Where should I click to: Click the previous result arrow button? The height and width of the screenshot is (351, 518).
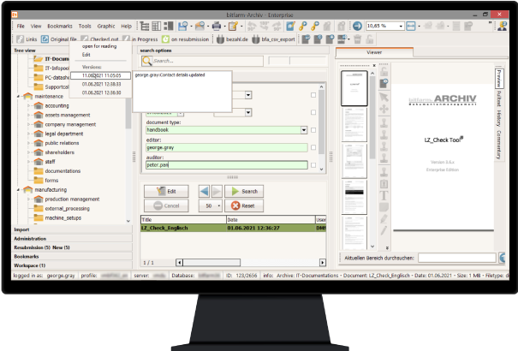click(x=204, y=191)
